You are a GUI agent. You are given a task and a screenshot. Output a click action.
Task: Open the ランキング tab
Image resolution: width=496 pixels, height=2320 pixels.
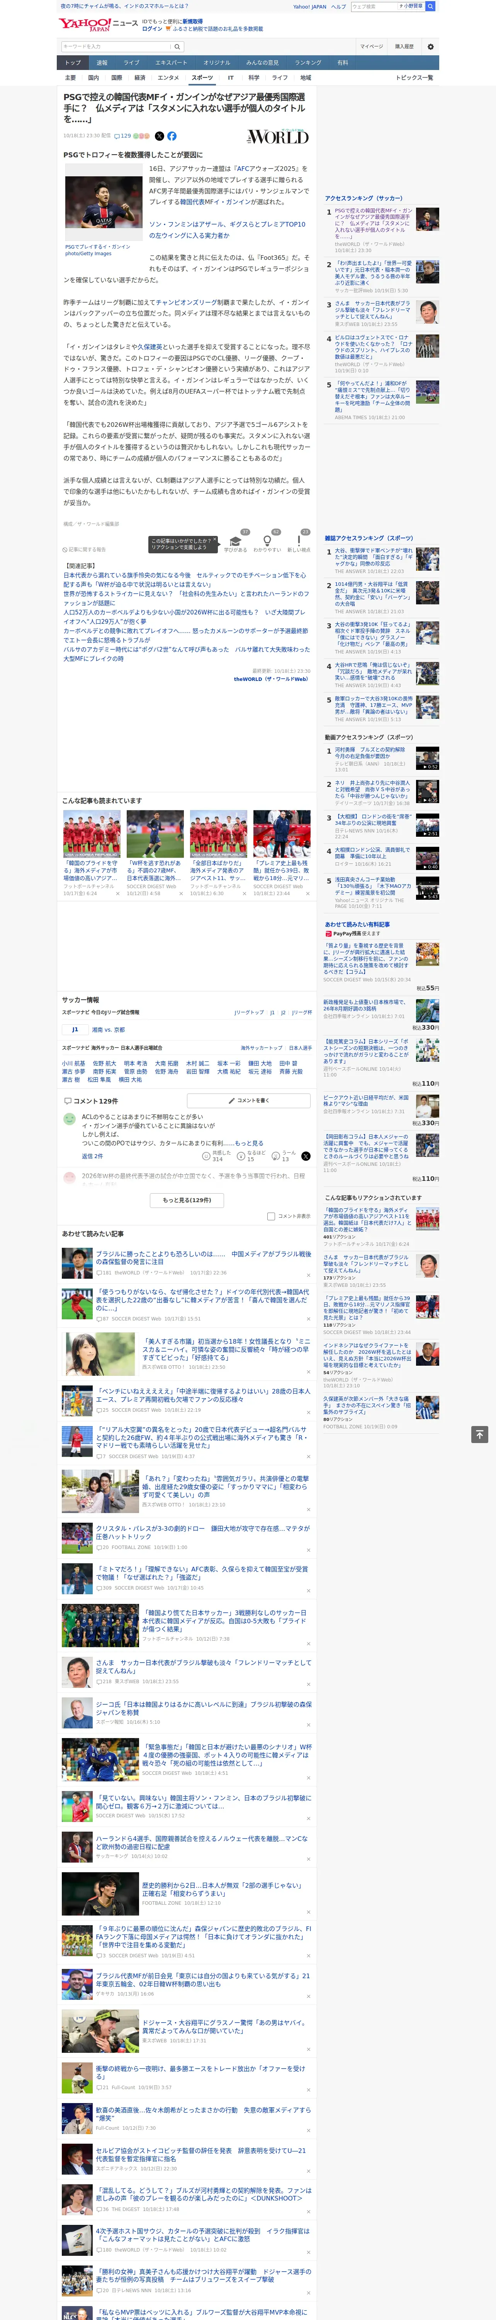click(308, 63)
